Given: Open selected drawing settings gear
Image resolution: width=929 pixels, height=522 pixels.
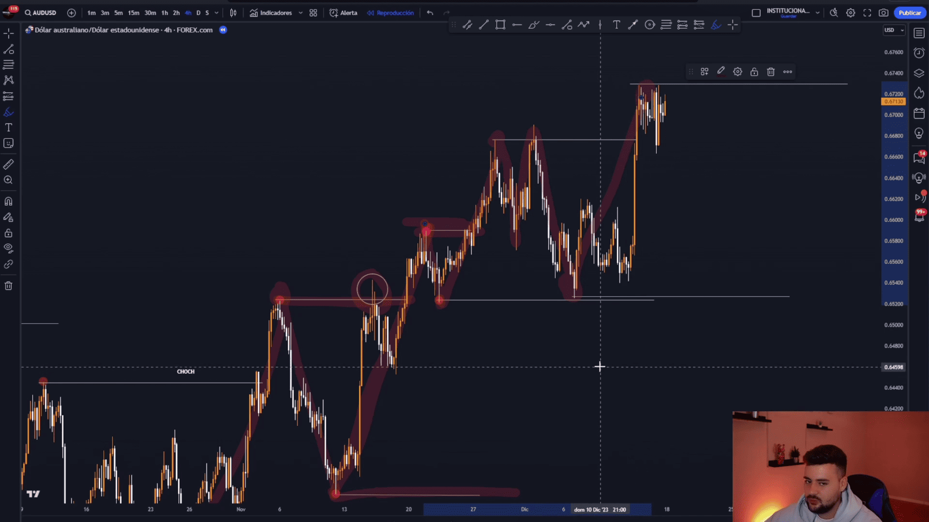Looking at the screenshot, I should tap(737, 72).
